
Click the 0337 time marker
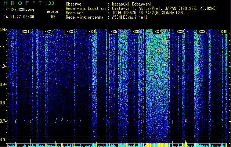click(157, 32)
